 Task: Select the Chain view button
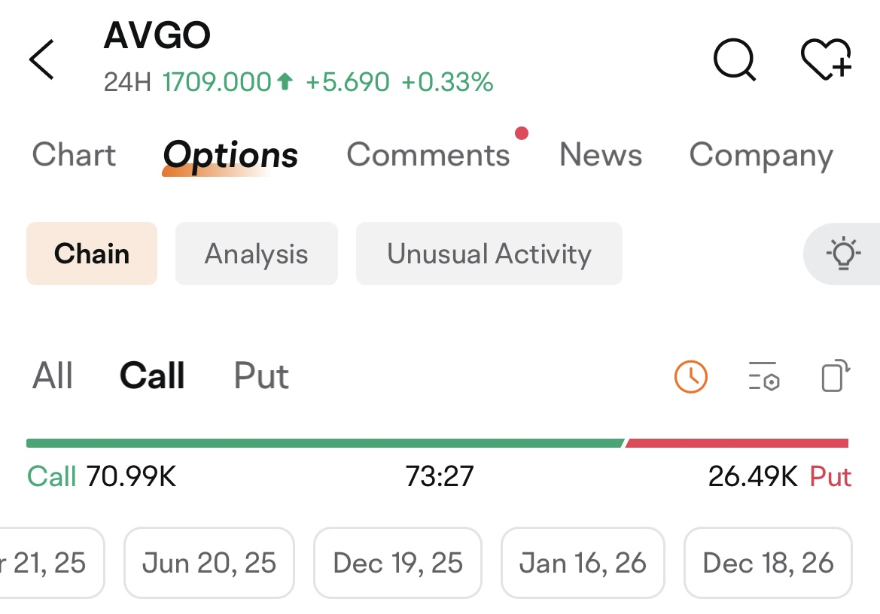pos(92,254)
